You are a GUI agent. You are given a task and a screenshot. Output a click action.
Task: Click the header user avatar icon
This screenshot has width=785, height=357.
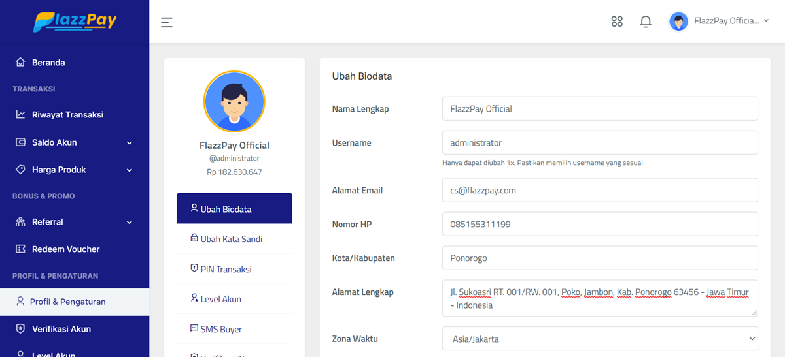coord(678,22)
